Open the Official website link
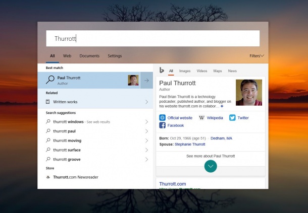The image size is (308, 213). pyautogui.click(x=180, y=118)
